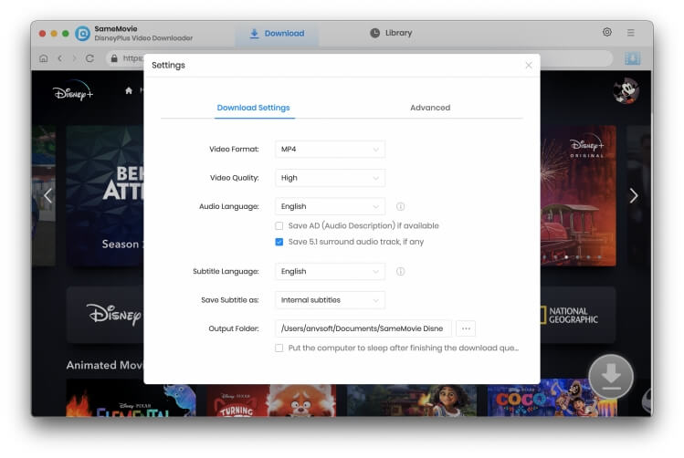Click the Mickey Mouse profile avatar
684x458 pixels.
tap(626, 90)
